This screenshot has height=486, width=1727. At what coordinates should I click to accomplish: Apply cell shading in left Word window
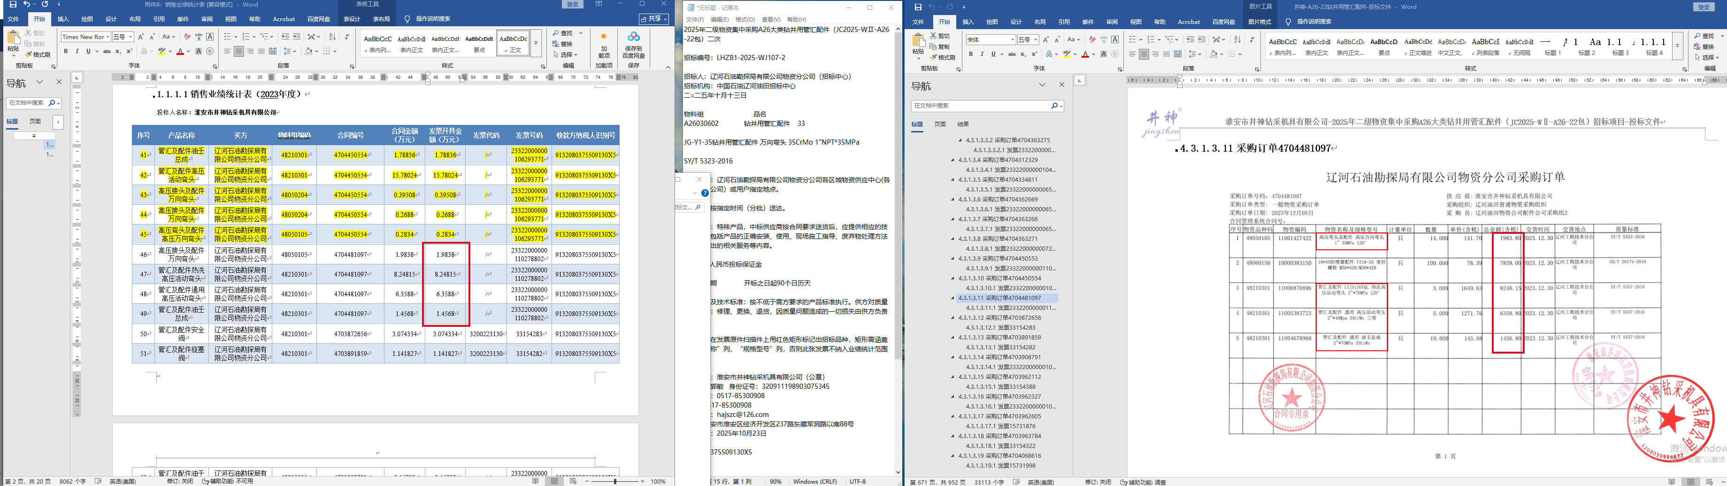(308, 52)
